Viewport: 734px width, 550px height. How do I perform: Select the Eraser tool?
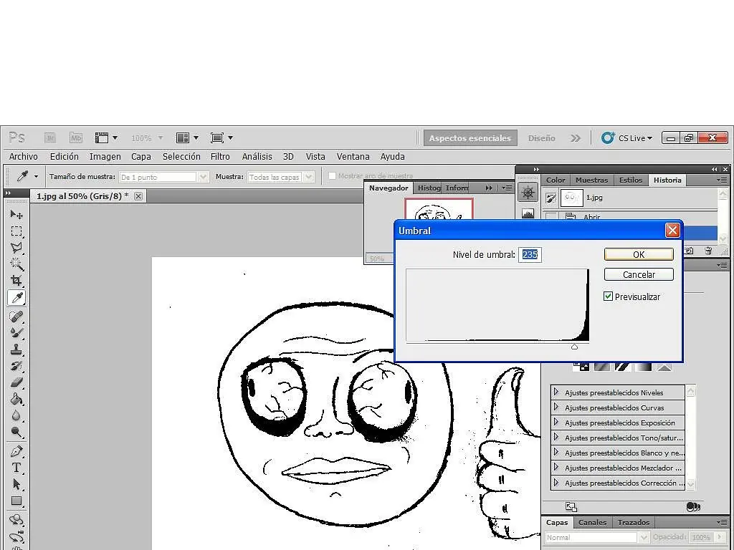(x=16, y=382)
